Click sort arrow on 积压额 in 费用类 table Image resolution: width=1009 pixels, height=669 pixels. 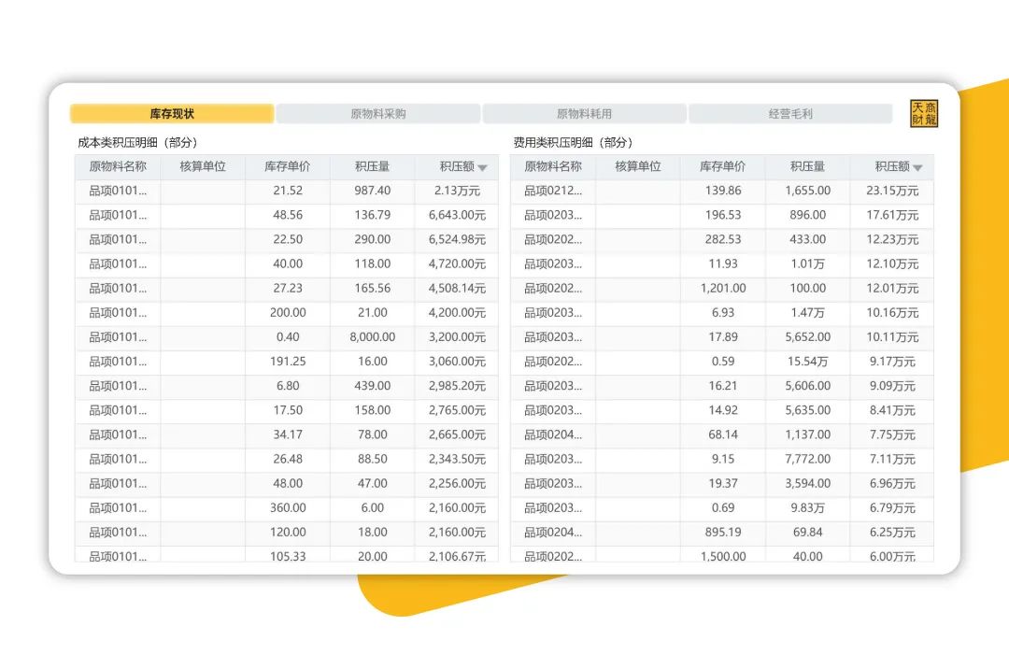click(917, 168)
